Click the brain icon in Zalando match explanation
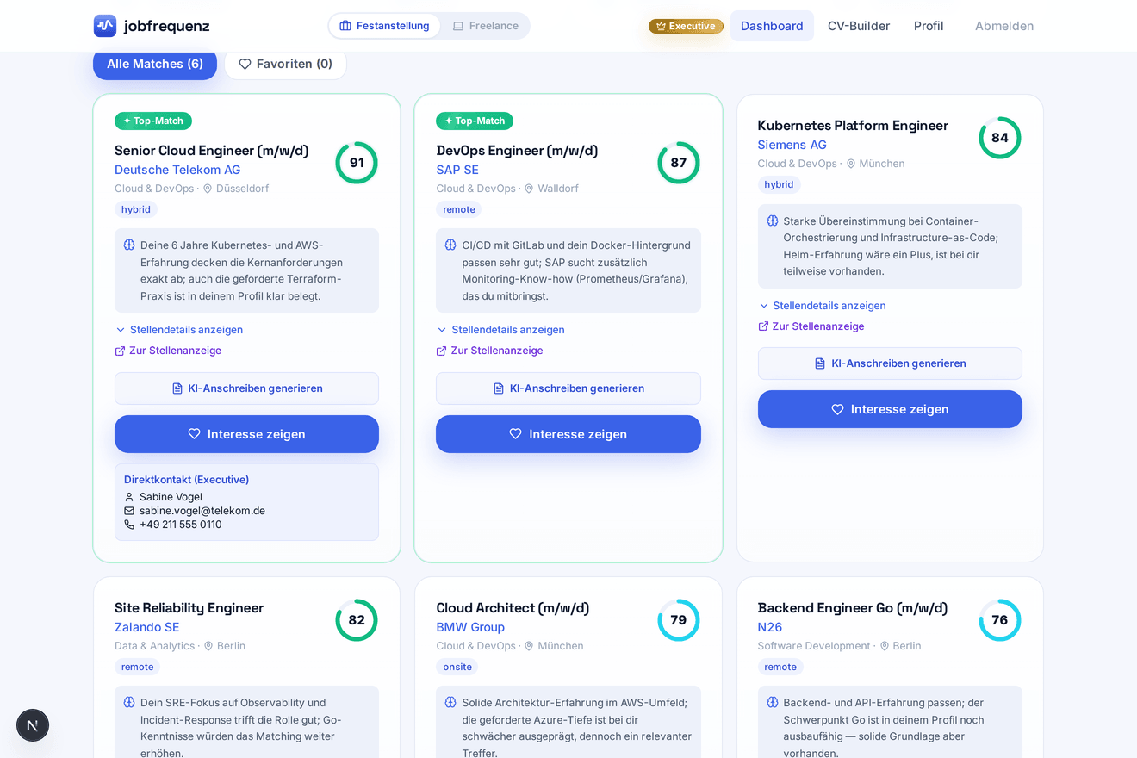The height and width of the screenshot is (758, 1137). (x=129, y=702)
